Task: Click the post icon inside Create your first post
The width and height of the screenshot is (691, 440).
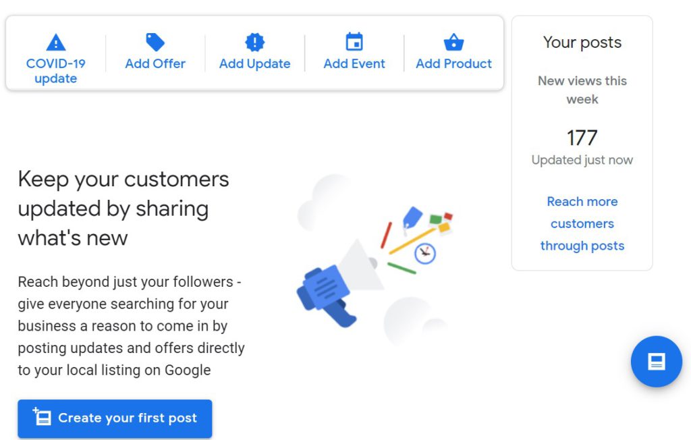Action: coord(42,416)
